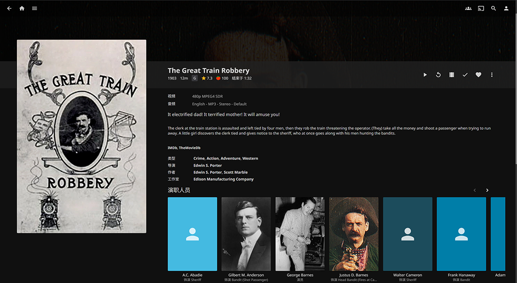The image size is (517, 283).
Task: Open the Home screen icon
Action: [22, 9]
